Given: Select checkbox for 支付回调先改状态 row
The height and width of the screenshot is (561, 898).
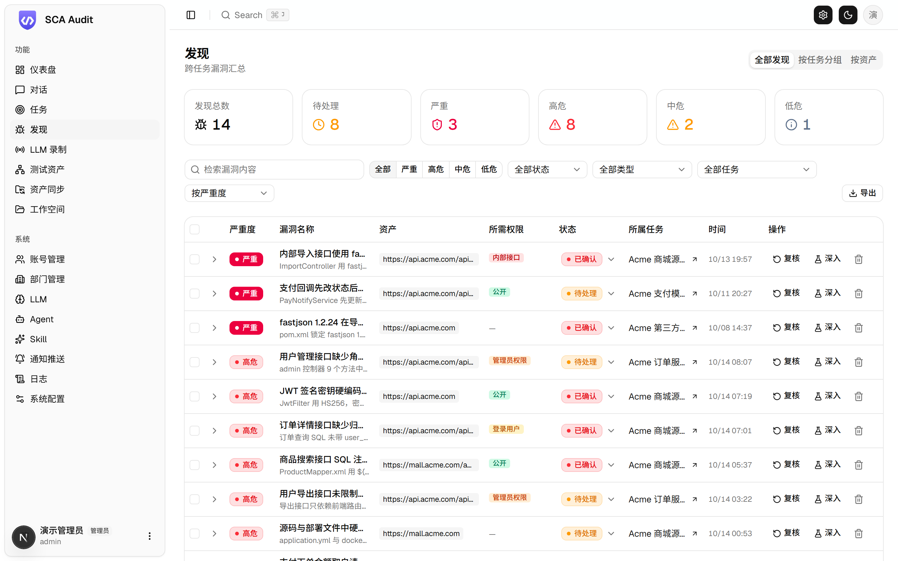Looking at the screenshot, I should pyautogui.click(x=195, y=294).
